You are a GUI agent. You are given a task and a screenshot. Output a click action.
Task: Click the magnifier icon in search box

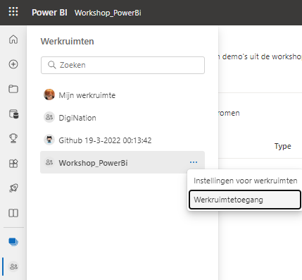(52, 65)
